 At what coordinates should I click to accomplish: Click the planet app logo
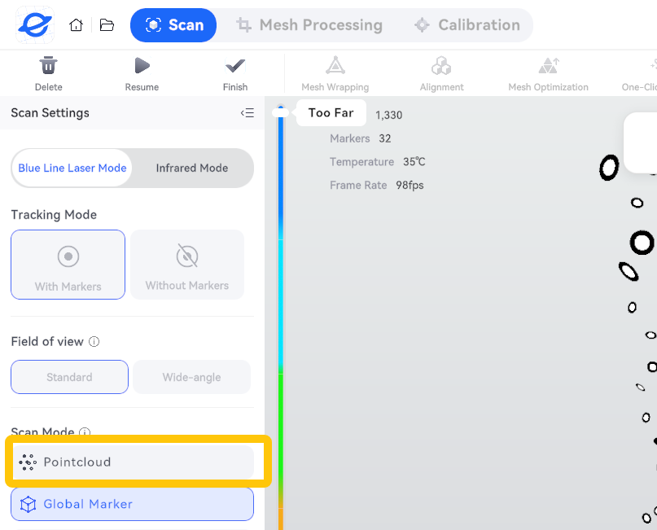[x=35, y=24]
